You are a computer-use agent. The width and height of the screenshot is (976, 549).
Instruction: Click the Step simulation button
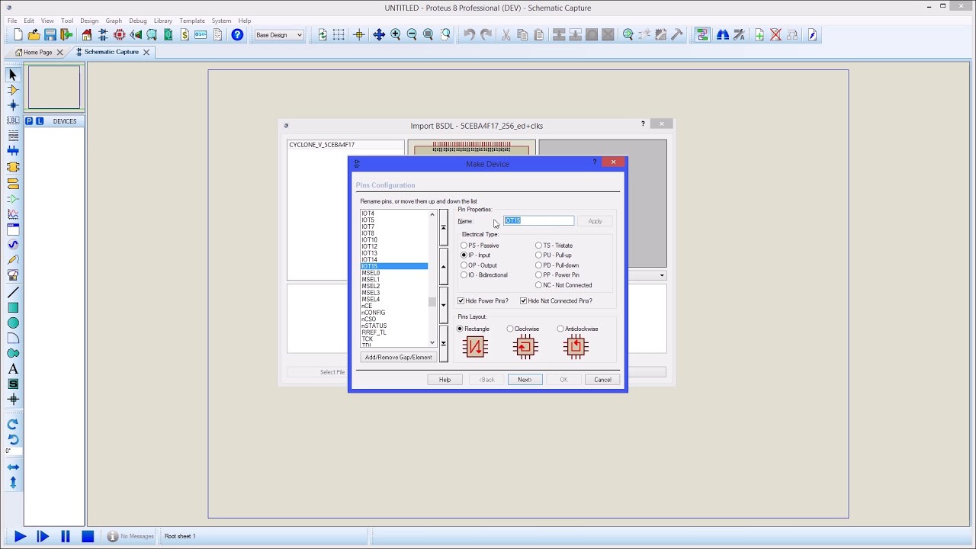[x=43, y=536]
